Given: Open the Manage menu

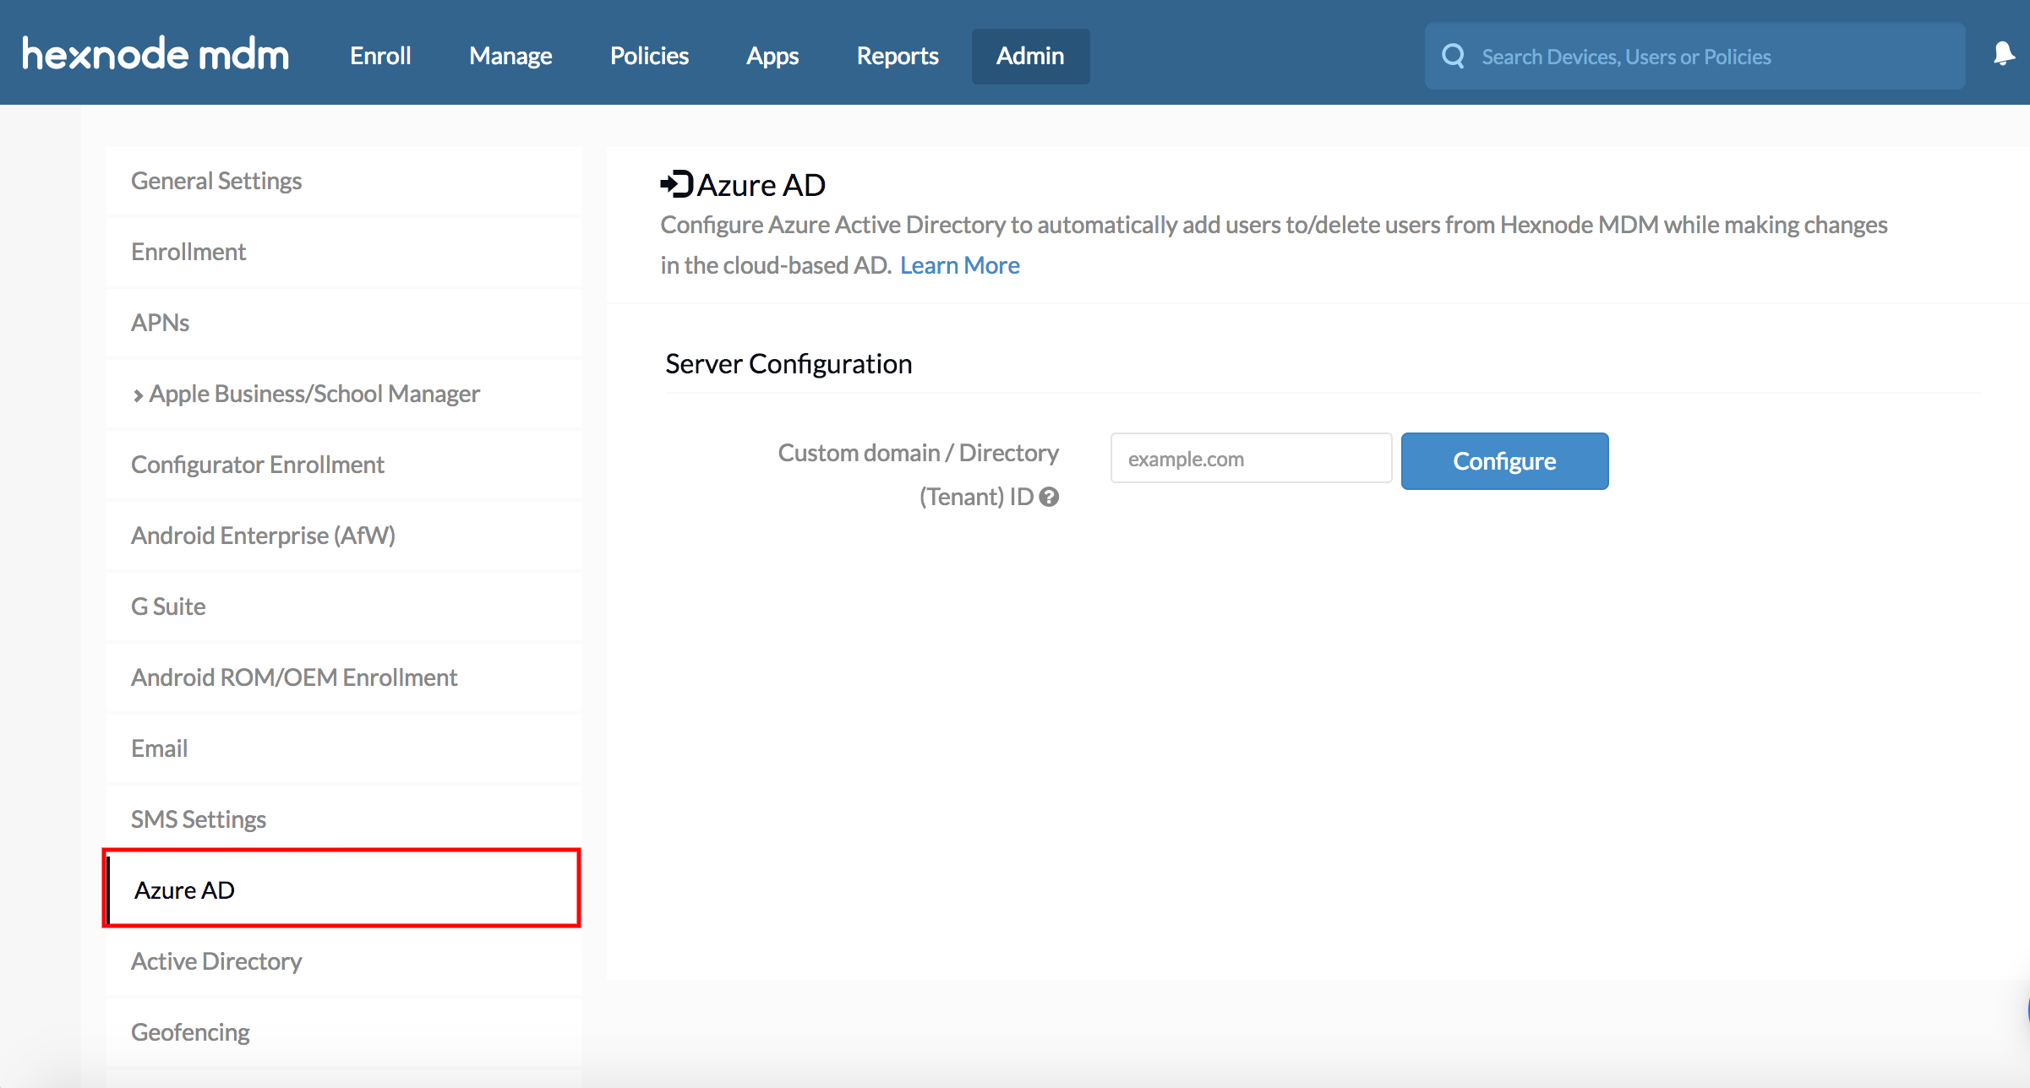Looking at the screenshot, I should click(x=510, y=56).
